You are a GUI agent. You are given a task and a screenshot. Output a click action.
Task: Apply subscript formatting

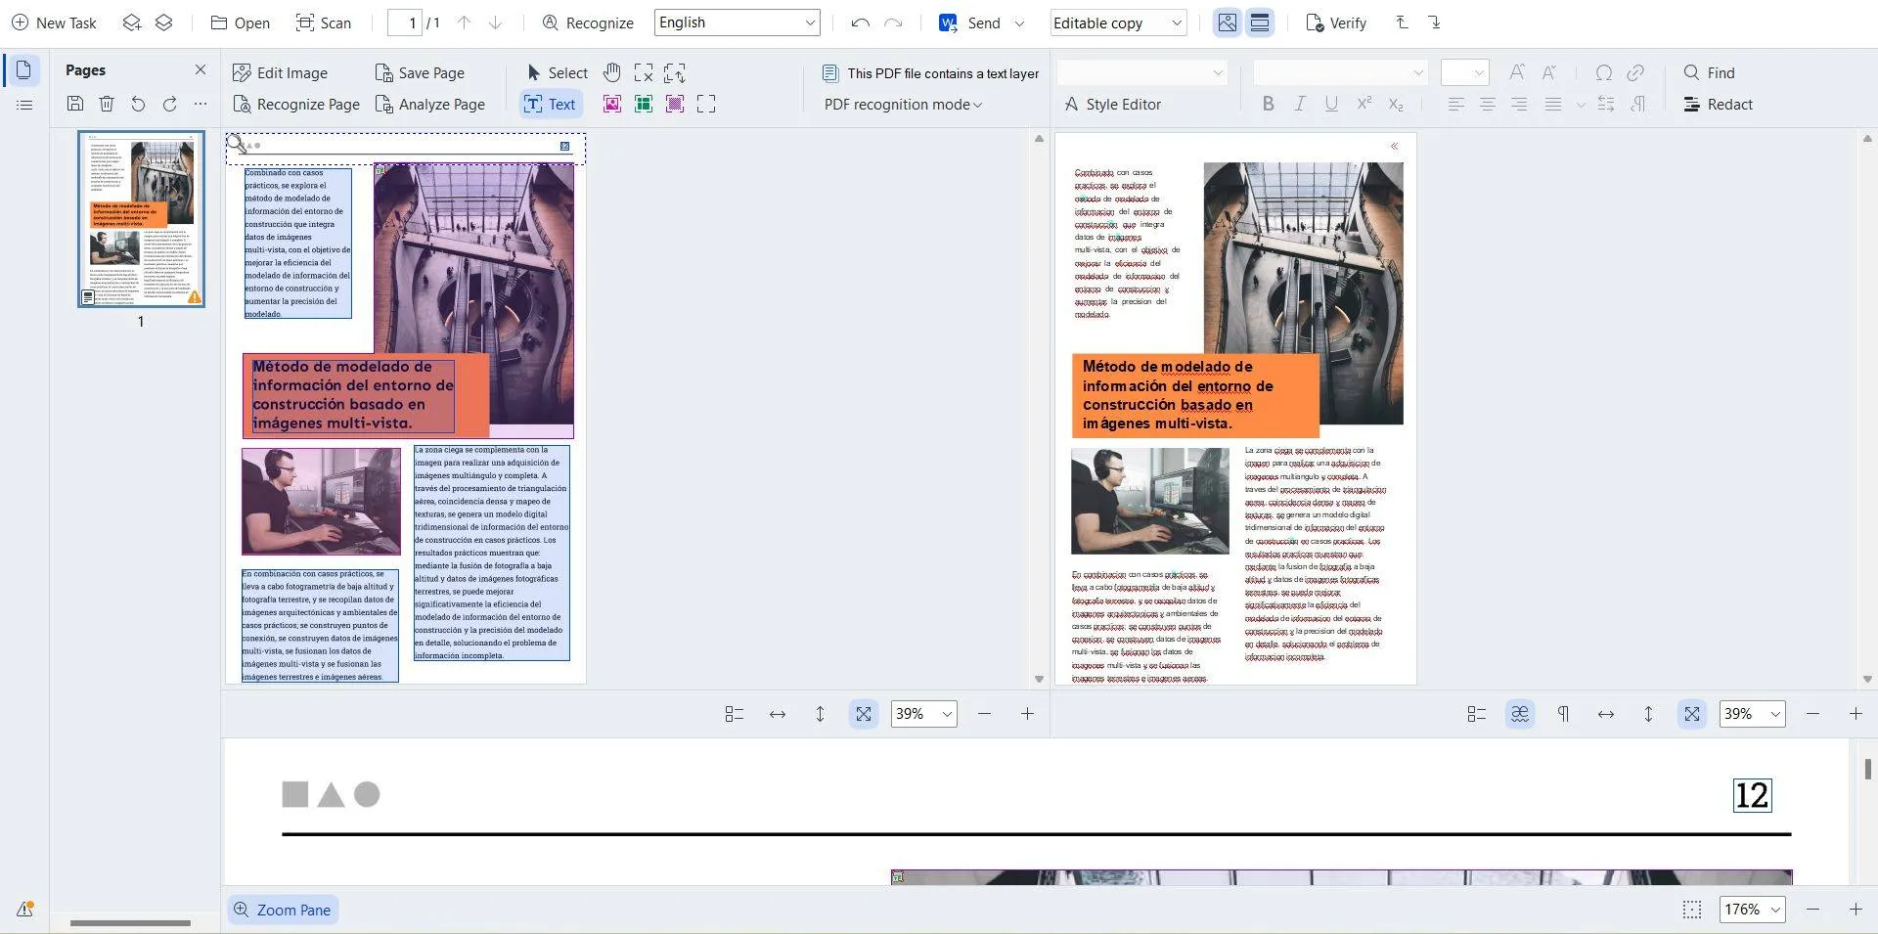tap(1396, 104)
